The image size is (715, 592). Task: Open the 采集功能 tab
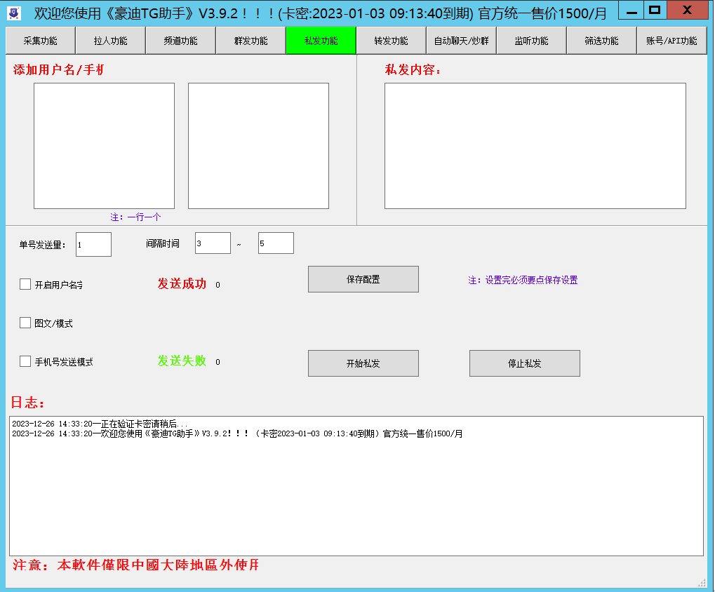(41, 41)
